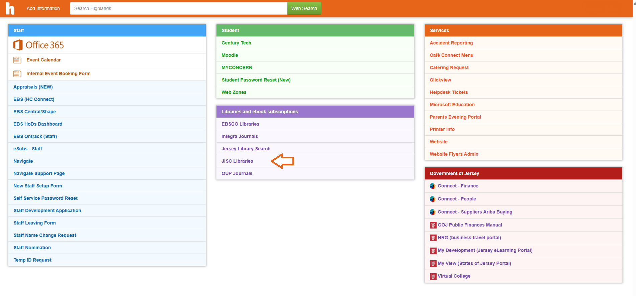
Task: Click the Virtual College crest icon
Action: pos(433,277)
